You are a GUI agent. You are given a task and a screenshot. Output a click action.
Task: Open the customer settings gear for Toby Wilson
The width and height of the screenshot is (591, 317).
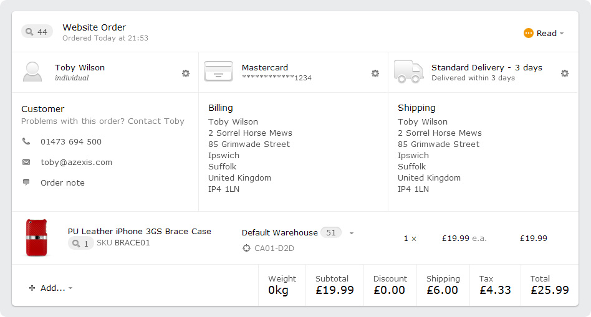186,73
